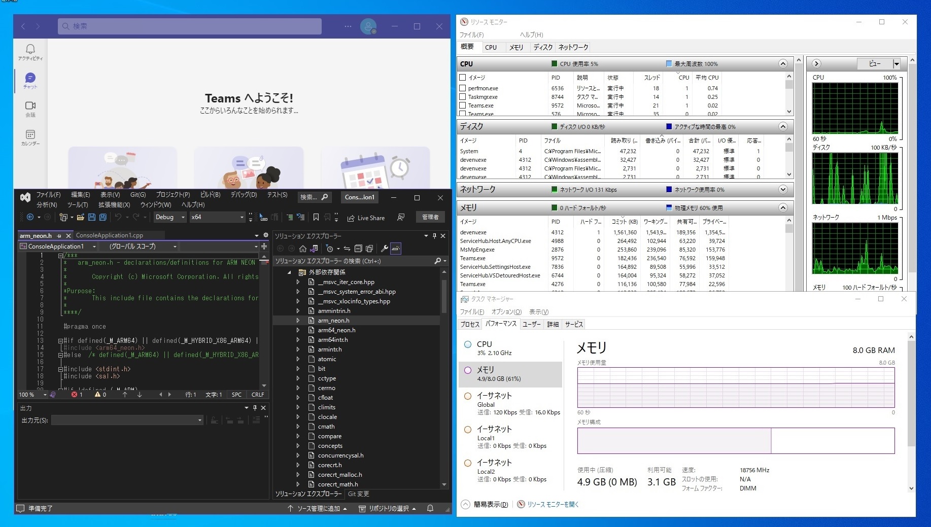Click split editor window icon

(x=264, y=247)
